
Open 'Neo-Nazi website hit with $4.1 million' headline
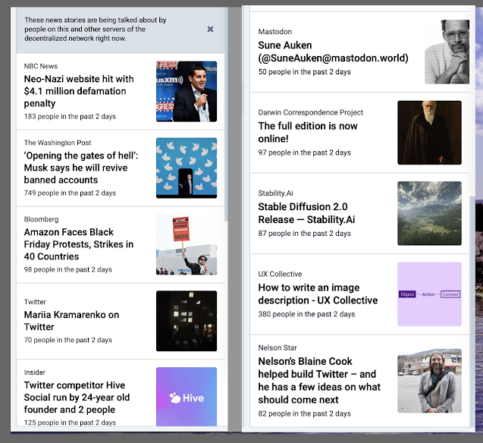79,91
